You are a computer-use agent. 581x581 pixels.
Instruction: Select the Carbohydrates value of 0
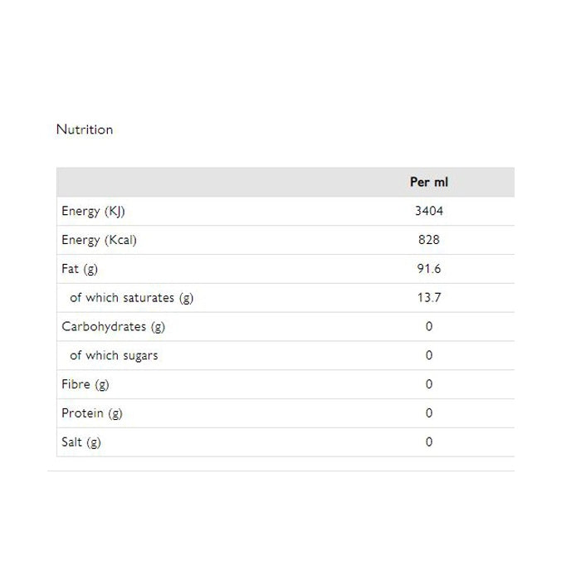[428, 326]
